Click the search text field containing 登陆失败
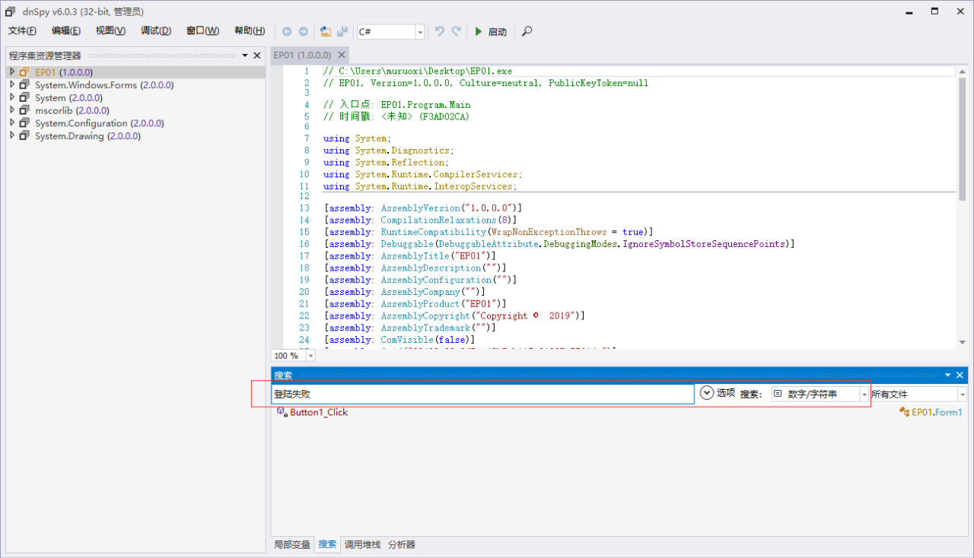 coord(482,394)
